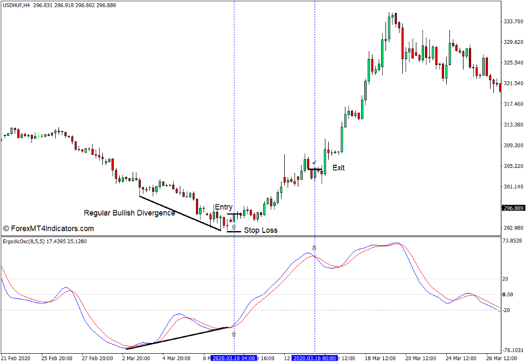Click the Stop Loss text label
The height and width of the screenshot is (364, 529).
tap(261, 230)
